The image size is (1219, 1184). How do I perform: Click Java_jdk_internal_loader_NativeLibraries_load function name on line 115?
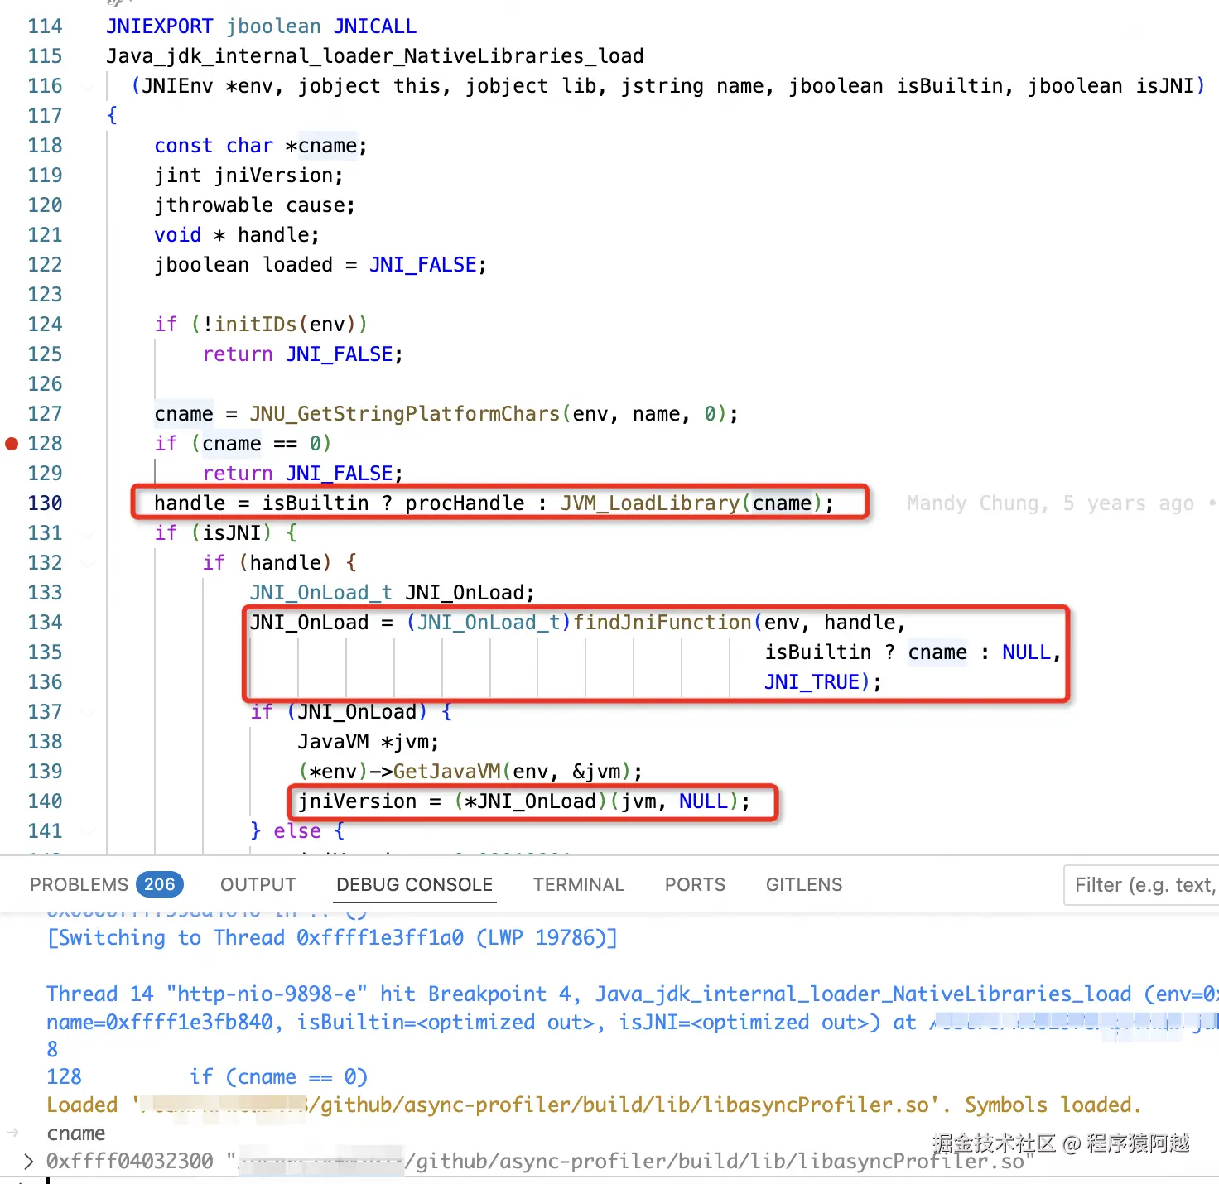coord(375,56)
